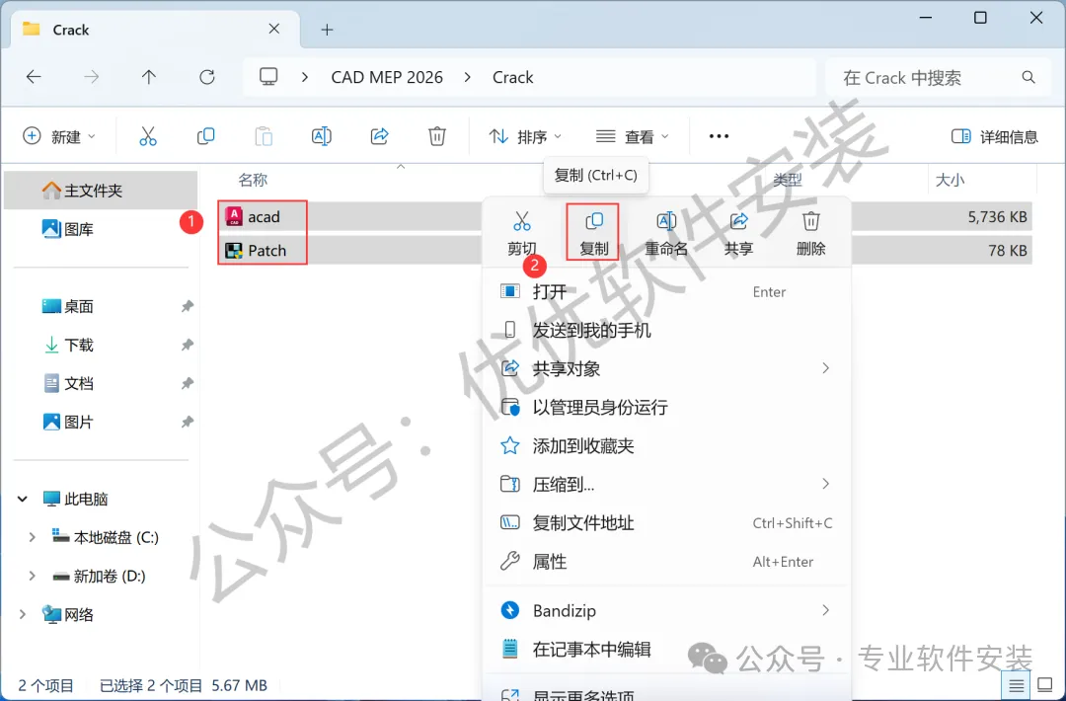Click the search magnifier icon

tap(1028, 78)
